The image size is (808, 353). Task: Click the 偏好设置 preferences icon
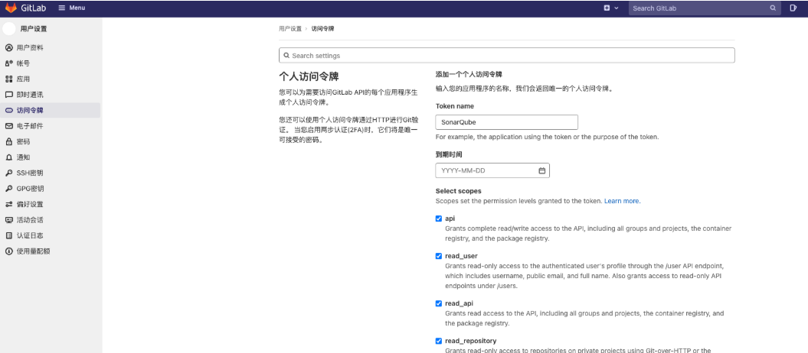click(x=8, y=205)
